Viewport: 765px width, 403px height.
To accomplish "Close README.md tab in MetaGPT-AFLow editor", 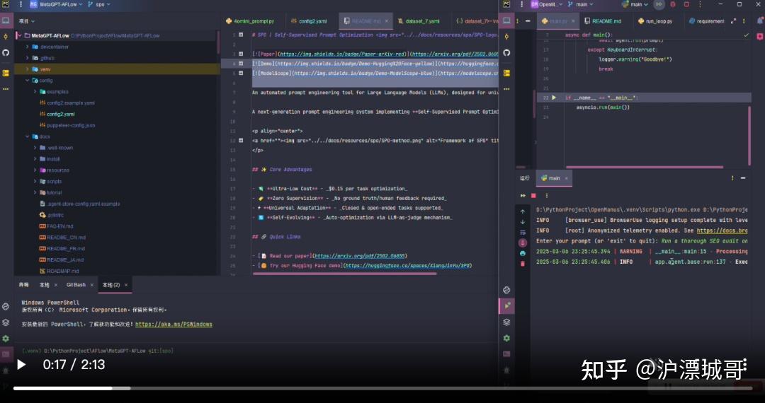I will coord(387,21).
